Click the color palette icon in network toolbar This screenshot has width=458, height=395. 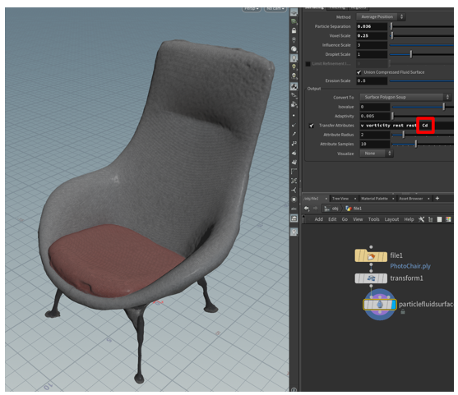pyautogui.click(x=448, y=219)
